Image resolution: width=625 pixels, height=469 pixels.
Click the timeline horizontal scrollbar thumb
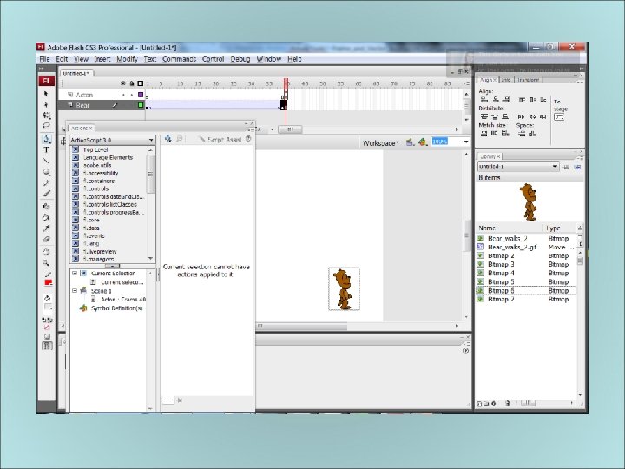[x=290, y=129]
